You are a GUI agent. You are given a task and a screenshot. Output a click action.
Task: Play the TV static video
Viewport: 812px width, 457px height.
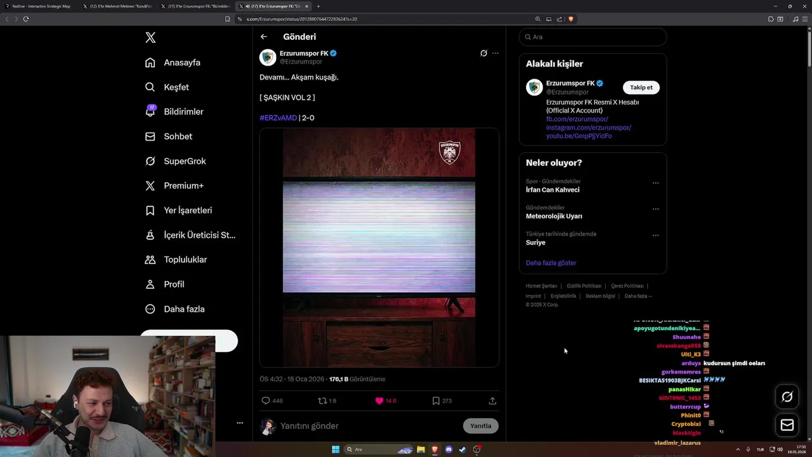pyautogui.click(x=379, y=248)
